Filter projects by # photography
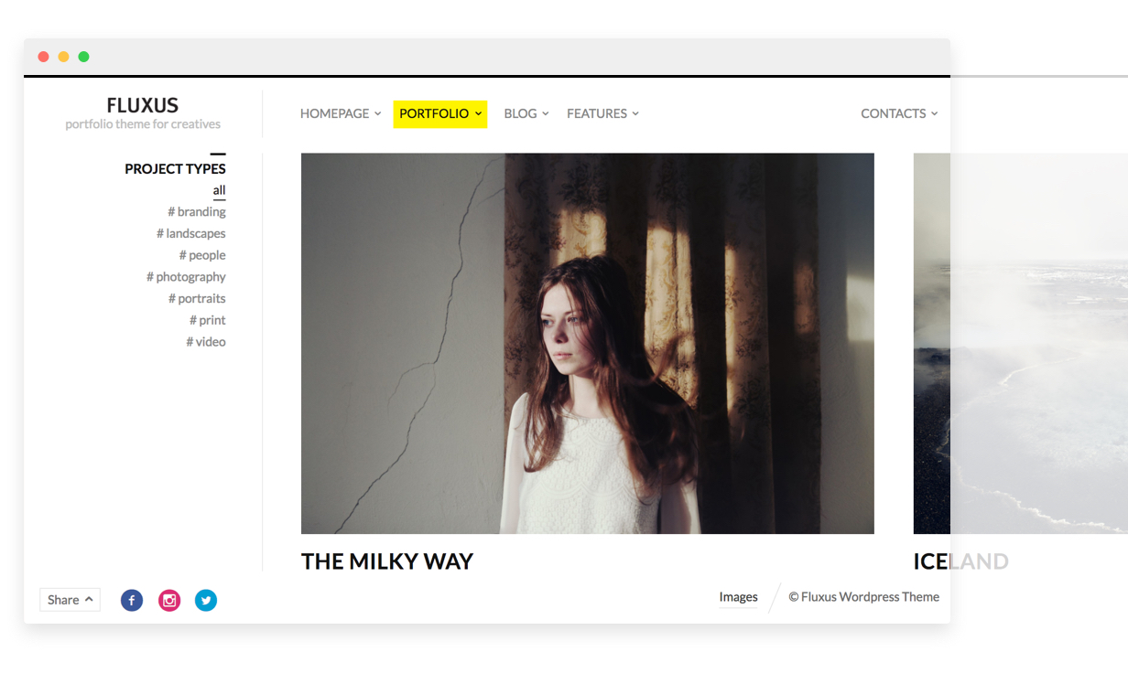 tap(186, 276)
